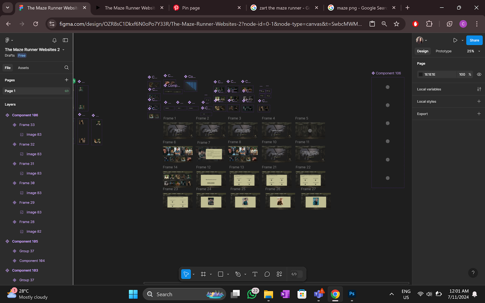Search layers with the magnifier icon
Image resolution: width=485 pixels, height=303 pixels.
(66, 68)
